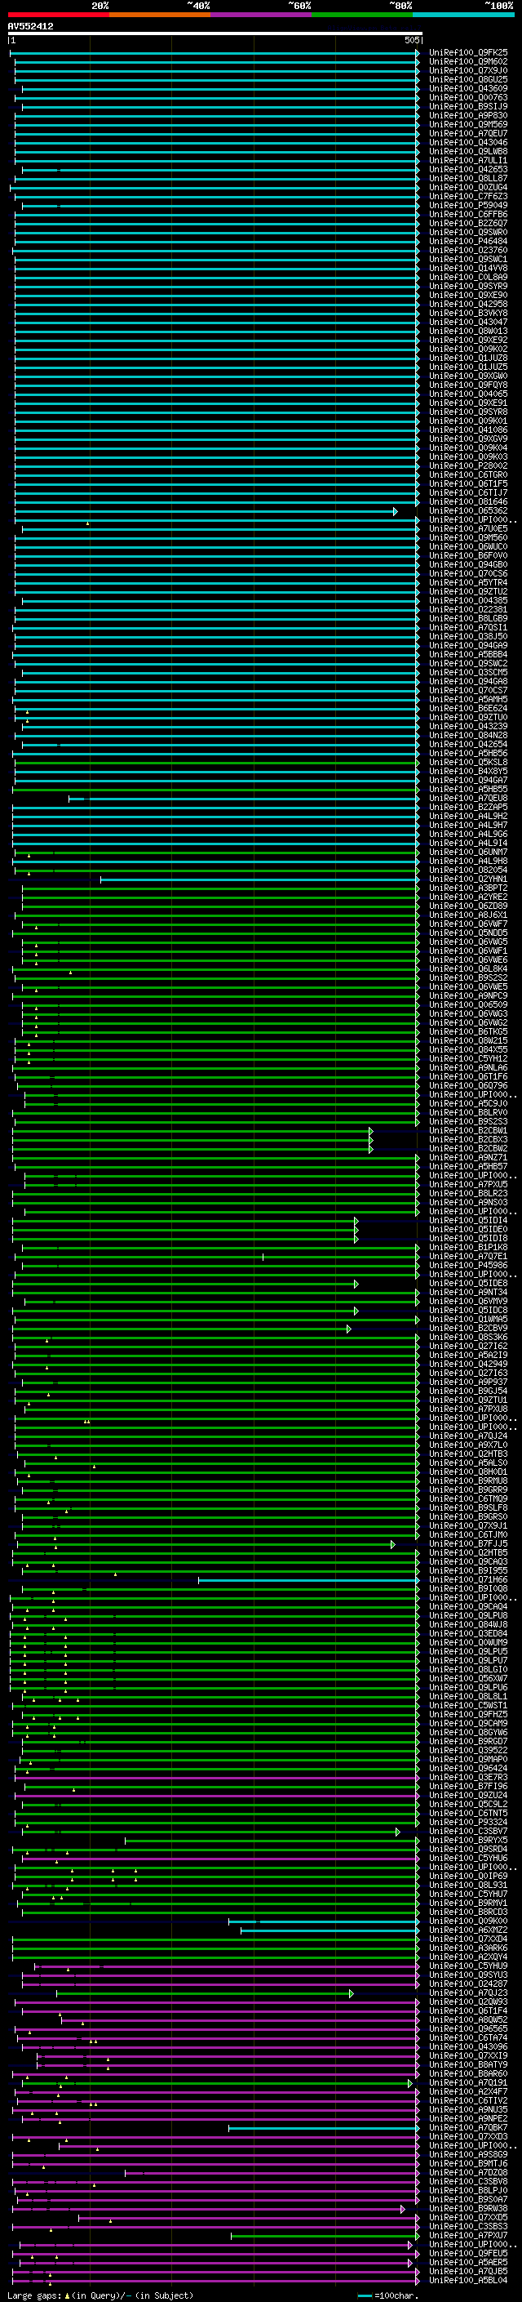Click hit UniRef100_A9NZ71
This screenshot has height=2302, width=522.
tap(468, 1157)
